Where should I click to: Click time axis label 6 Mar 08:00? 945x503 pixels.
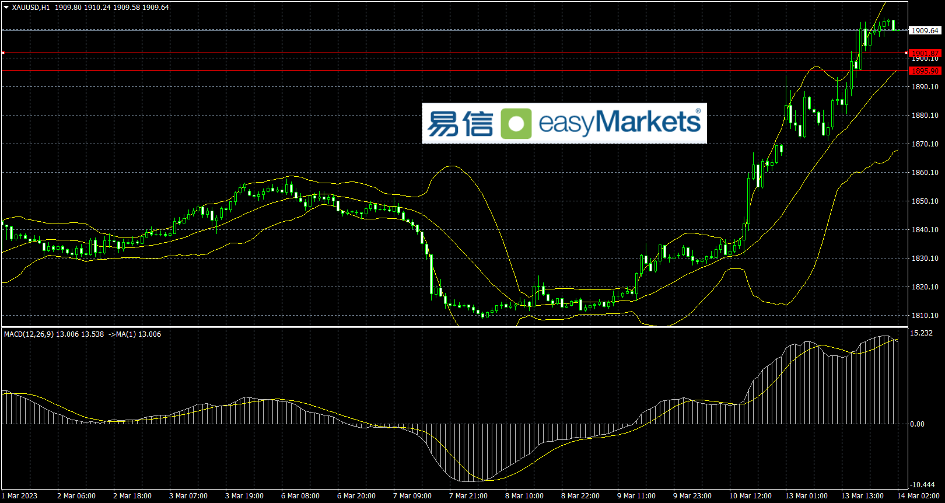tap(300, 496)
